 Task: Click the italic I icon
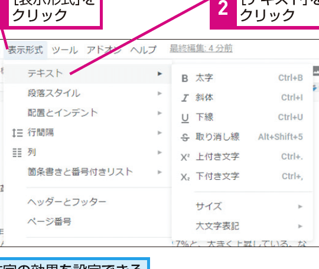(185, 98)
